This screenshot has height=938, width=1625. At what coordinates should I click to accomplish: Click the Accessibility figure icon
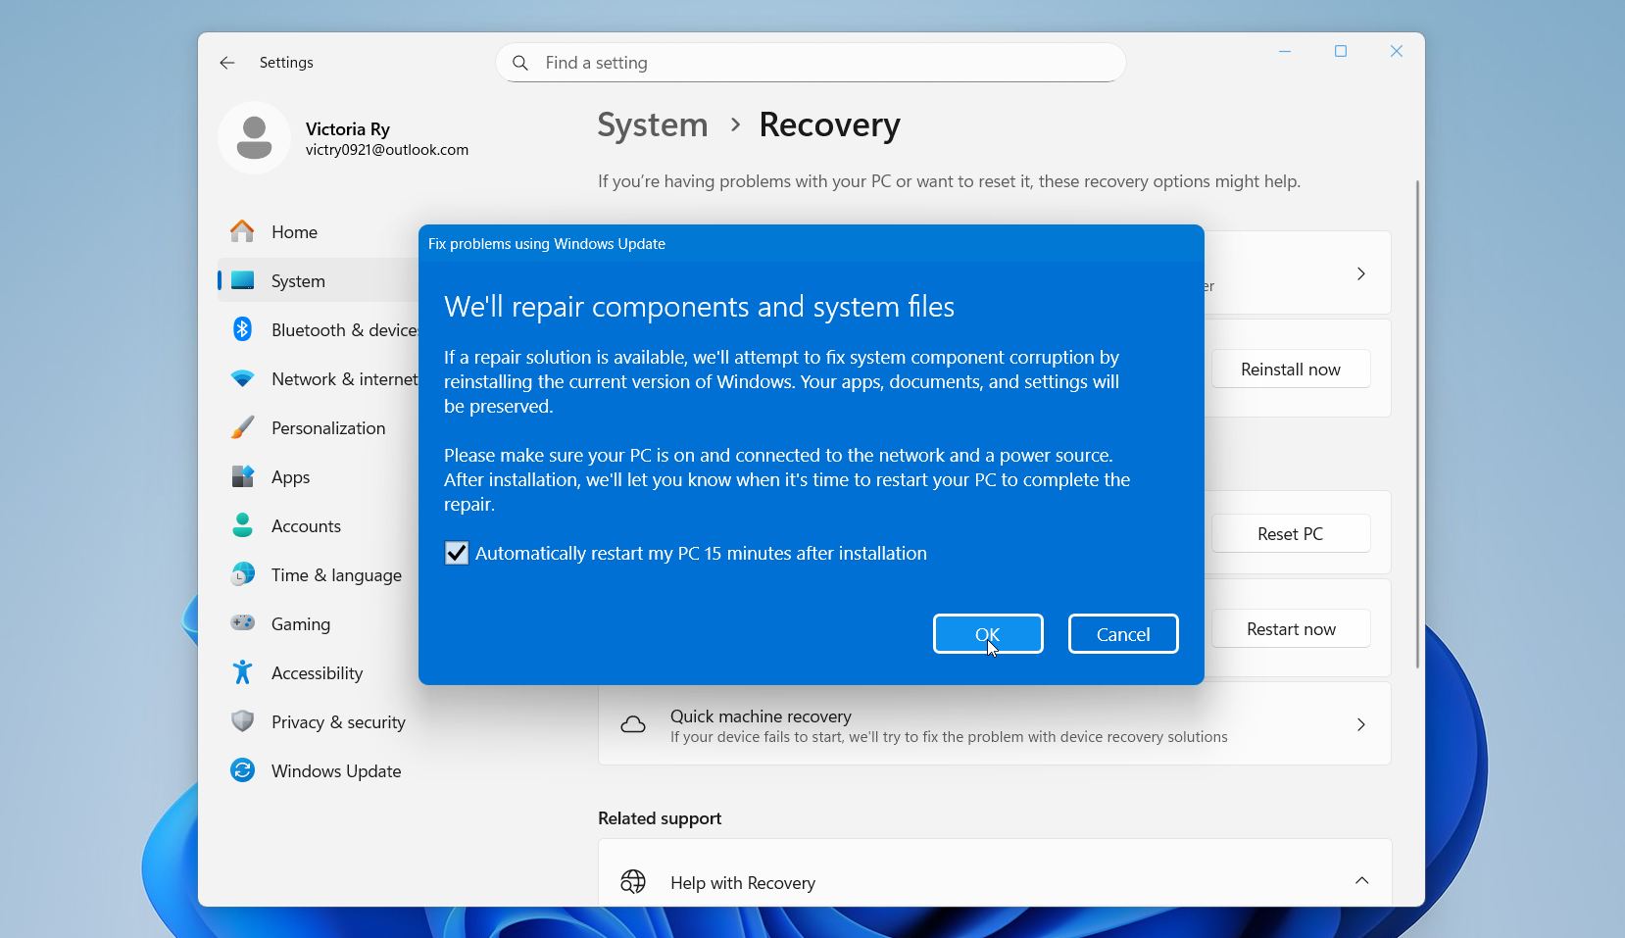point(242,672)
